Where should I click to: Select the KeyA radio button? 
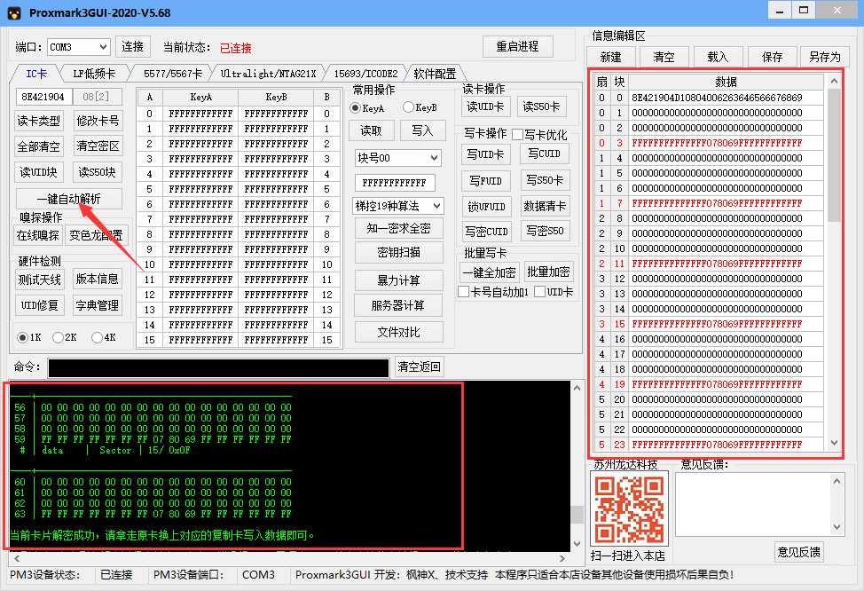[x=356, y=108]
